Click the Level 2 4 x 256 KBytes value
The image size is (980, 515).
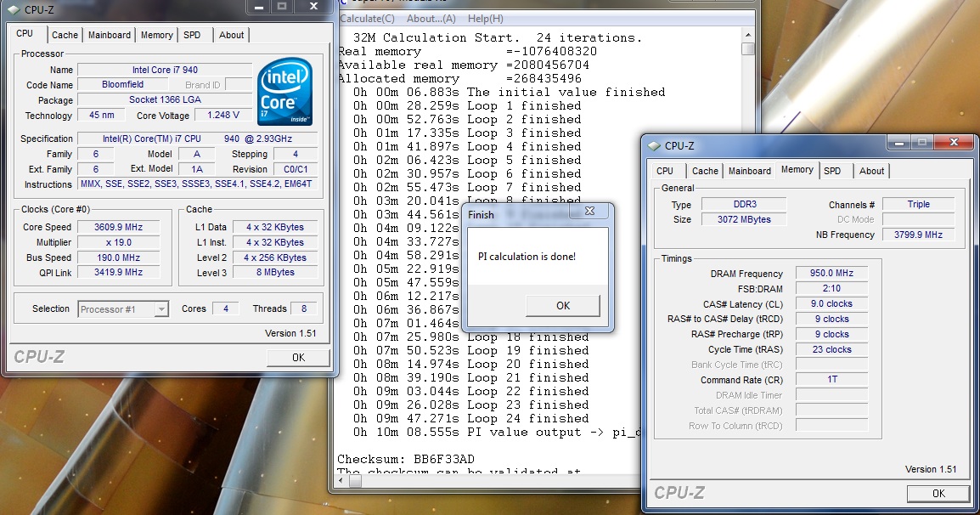tap(275, 257)
